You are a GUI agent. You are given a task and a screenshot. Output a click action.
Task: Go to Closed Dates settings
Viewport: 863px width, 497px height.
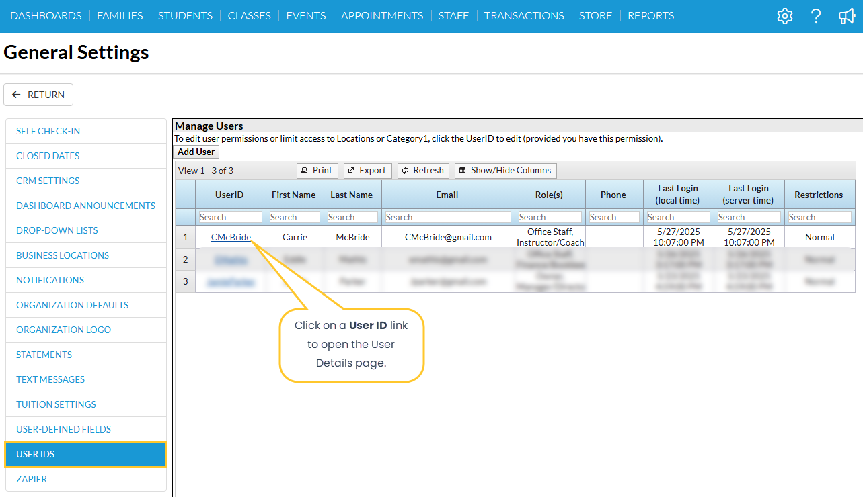[x=86, y=156]
